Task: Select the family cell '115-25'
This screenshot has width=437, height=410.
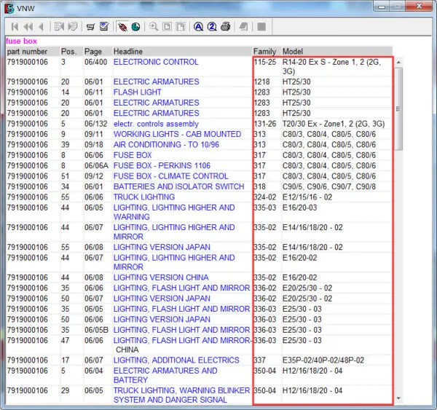Action: point(265,62)
